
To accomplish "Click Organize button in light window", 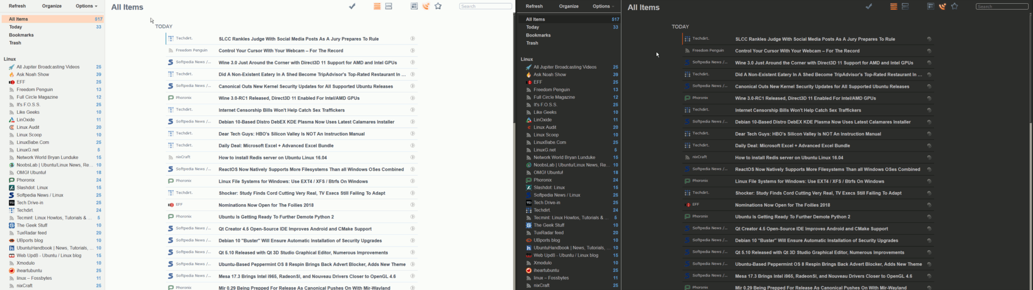I will click(x=52, y=6).
